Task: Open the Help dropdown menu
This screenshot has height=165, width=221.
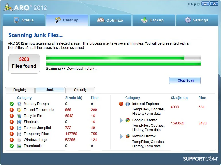Action: (x=194, y=4)
